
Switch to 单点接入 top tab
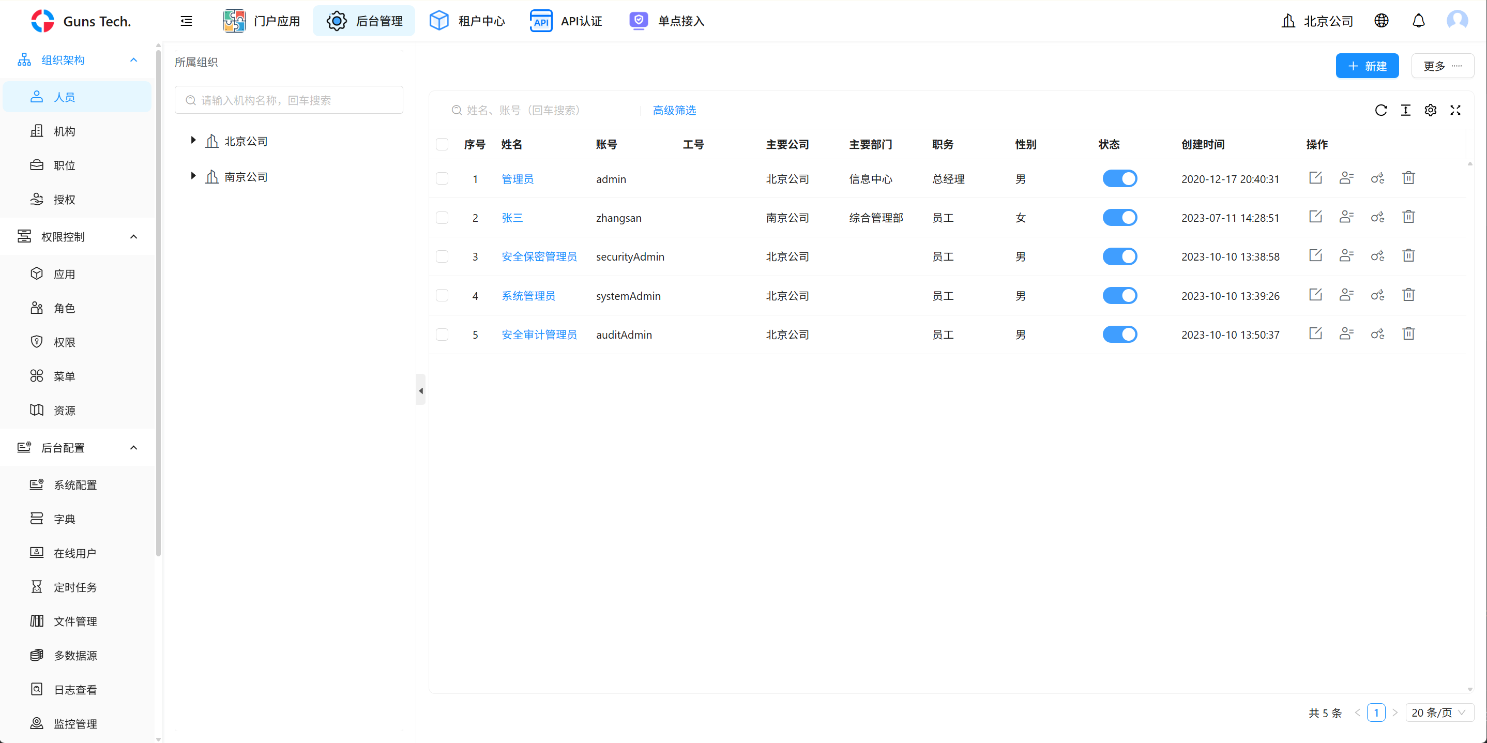pyautogui.click(x=667, y=21)
